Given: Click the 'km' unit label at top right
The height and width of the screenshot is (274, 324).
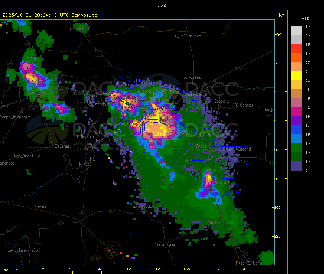Looking at the screenshot, I should click(282, 15).
